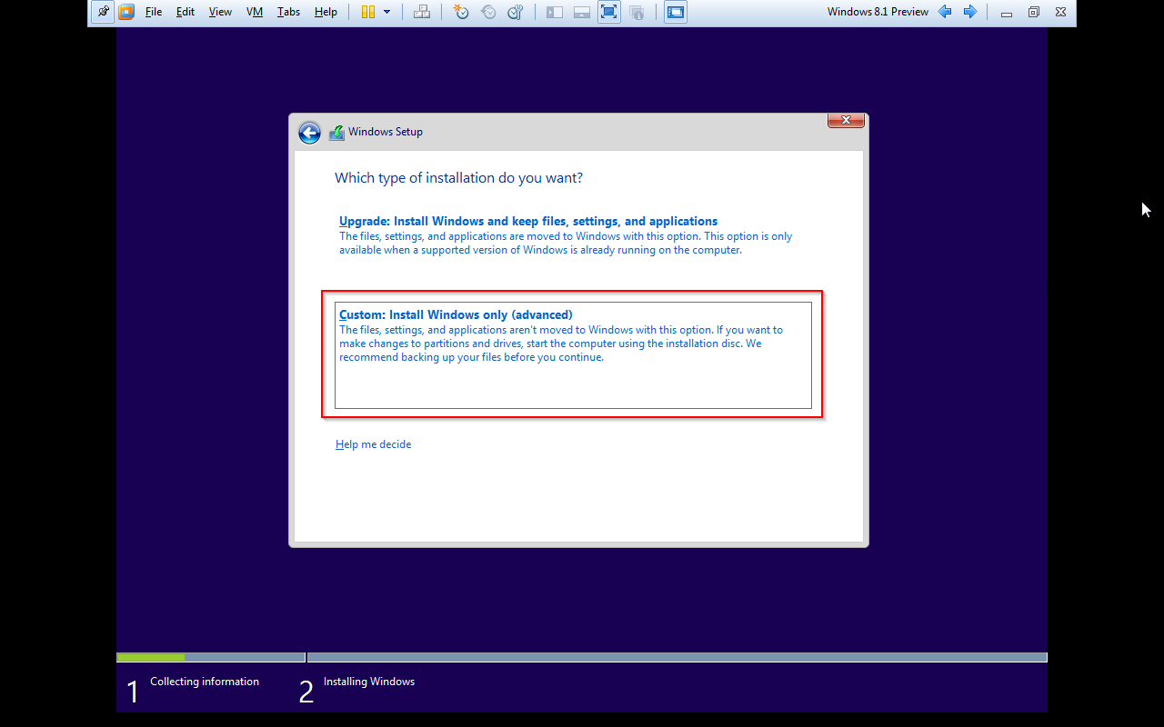
Task: Send Ctrl+Alt+Del using toolbar icon
Action: point(422,12)
